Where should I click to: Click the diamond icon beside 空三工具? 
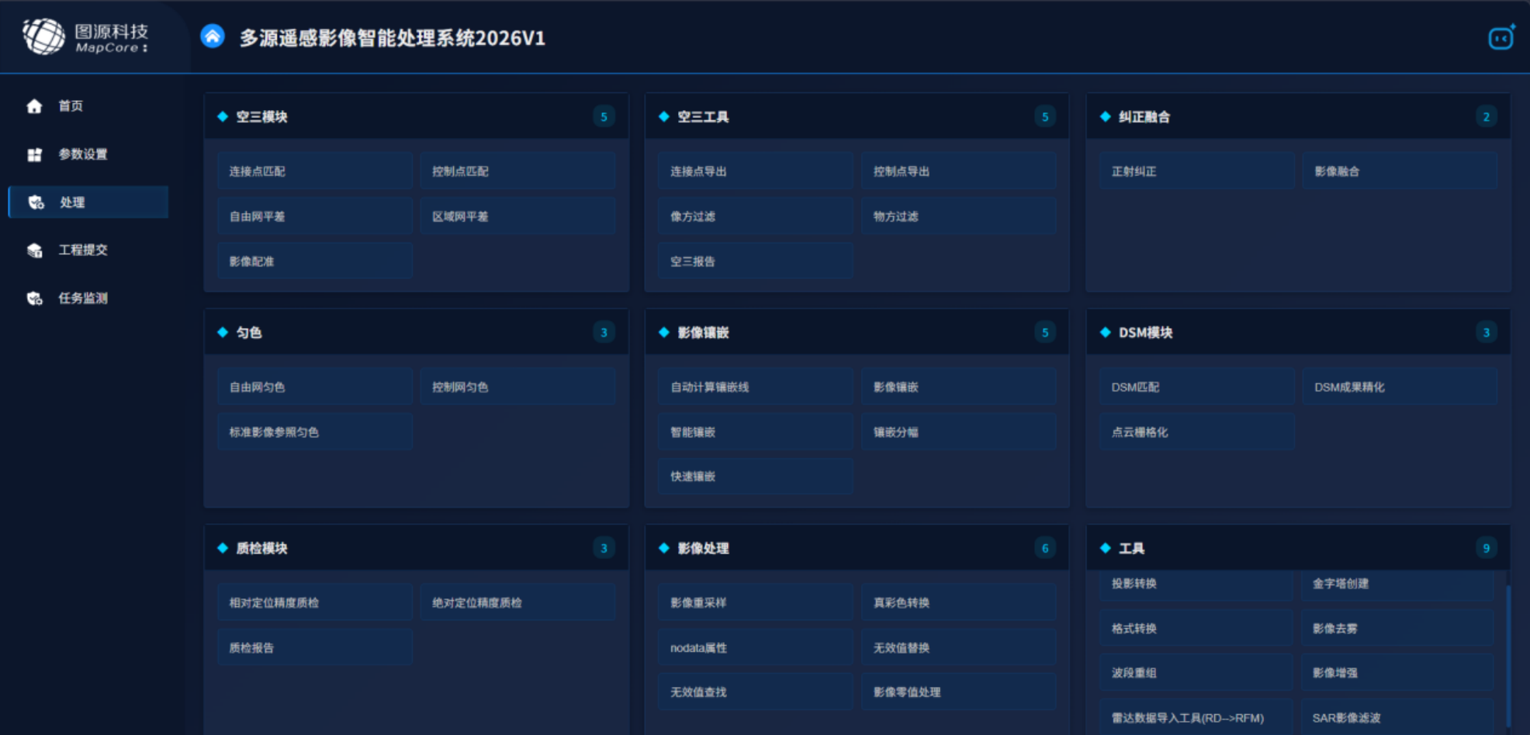tap(664, 116)
